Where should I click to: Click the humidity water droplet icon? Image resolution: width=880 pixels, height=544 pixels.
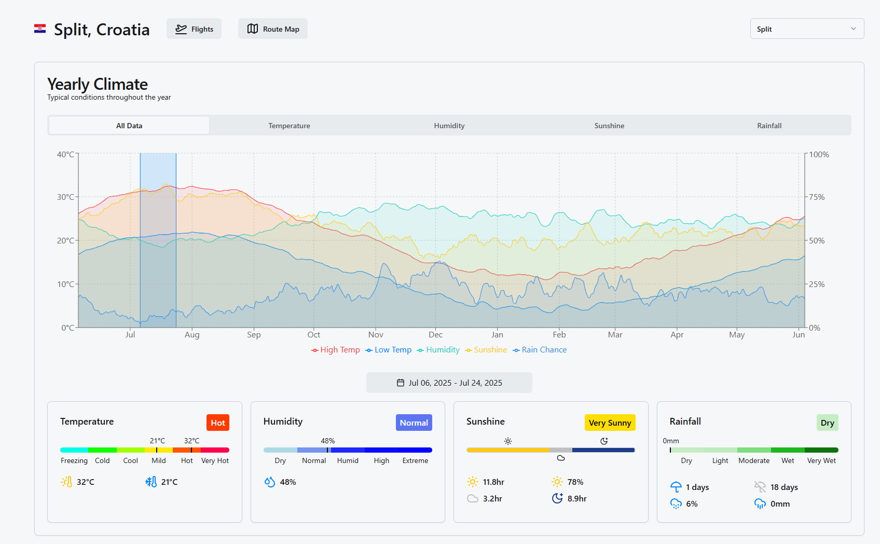269,482
